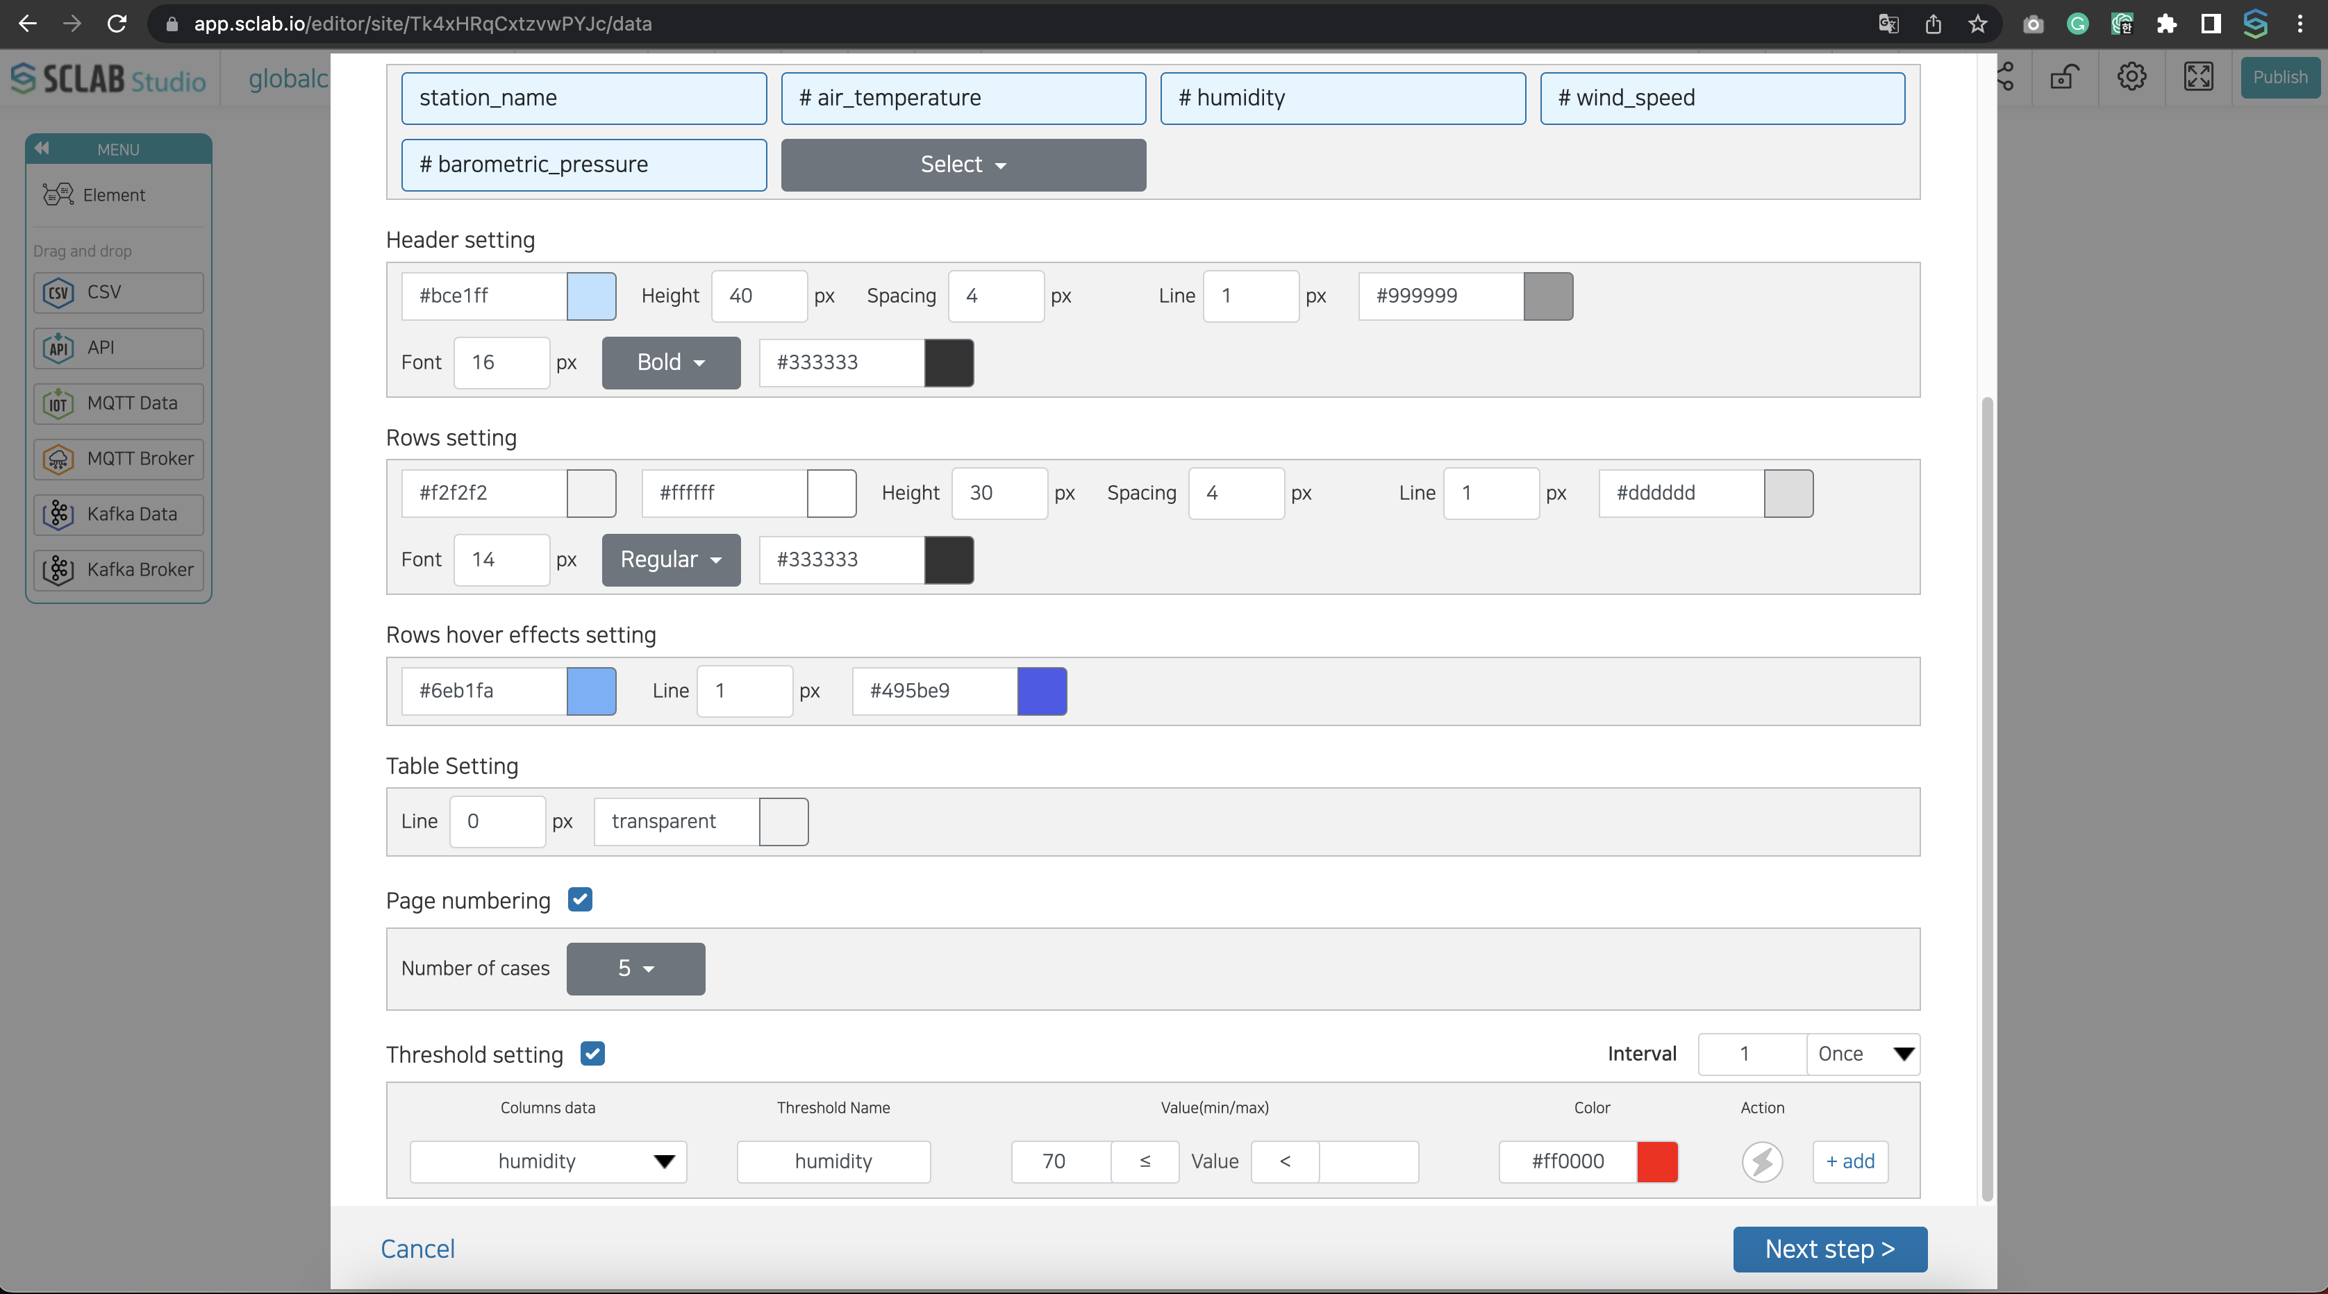Open the table line transparent swatch
This screenshot has width=2328, height=1294.
[783, 821]
